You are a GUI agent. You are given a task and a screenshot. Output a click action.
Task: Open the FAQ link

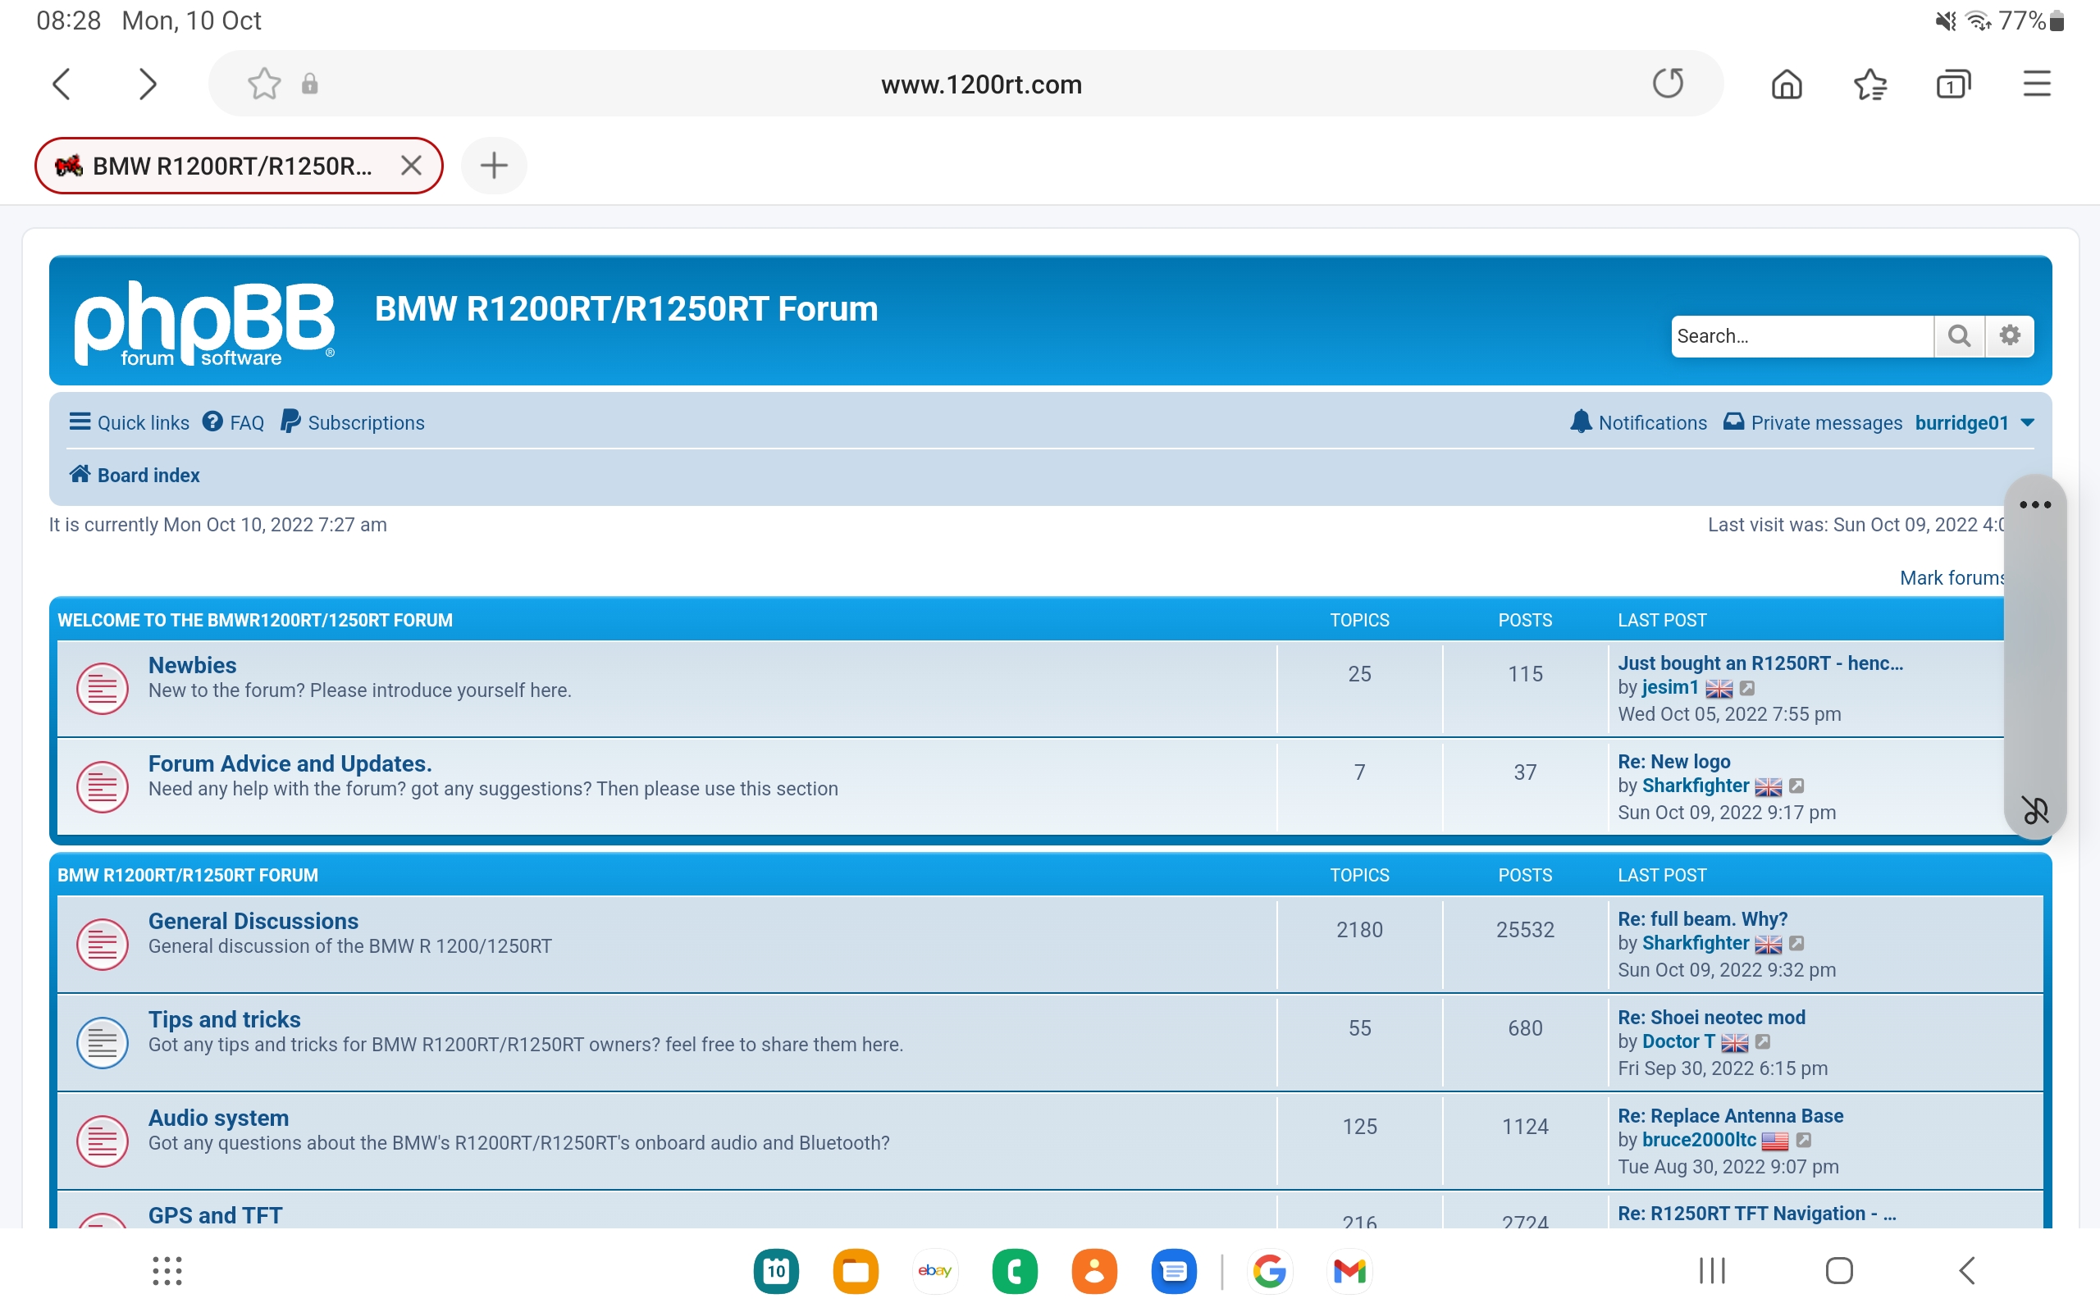coord(234,422)
